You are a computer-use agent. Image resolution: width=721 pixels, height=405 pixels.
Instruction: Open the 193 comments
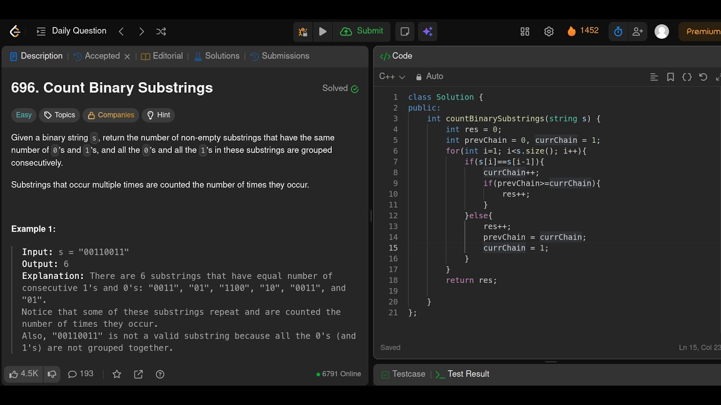81,374
